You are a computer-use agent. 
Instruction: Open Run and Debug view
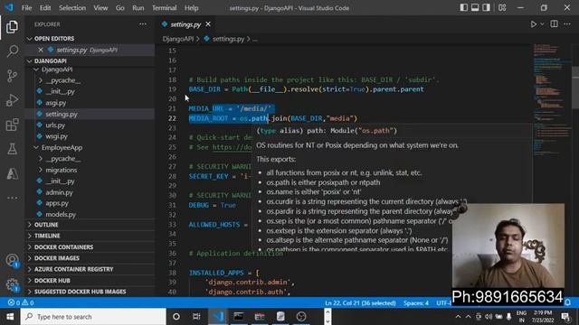coord(12,100)
